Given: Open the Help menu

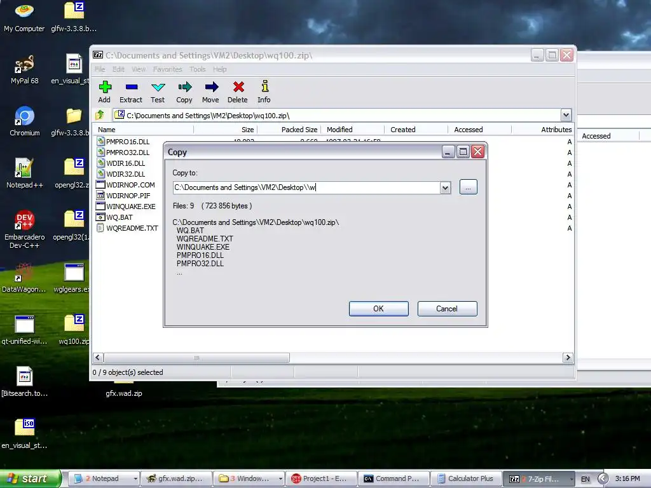Looking at the screenshot, I should [x=219, y=69].
